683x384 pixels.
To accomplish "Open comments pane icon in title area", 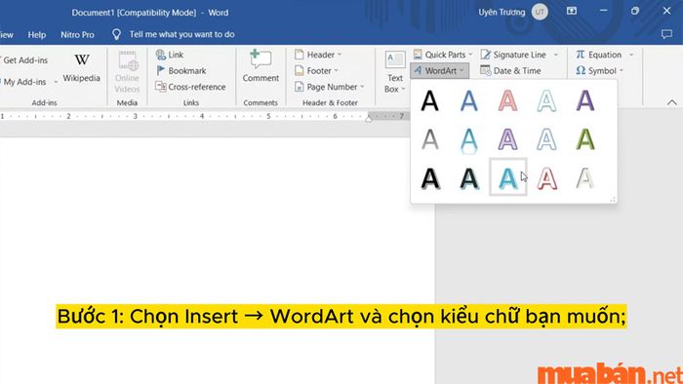I will (x=666, y=34).
